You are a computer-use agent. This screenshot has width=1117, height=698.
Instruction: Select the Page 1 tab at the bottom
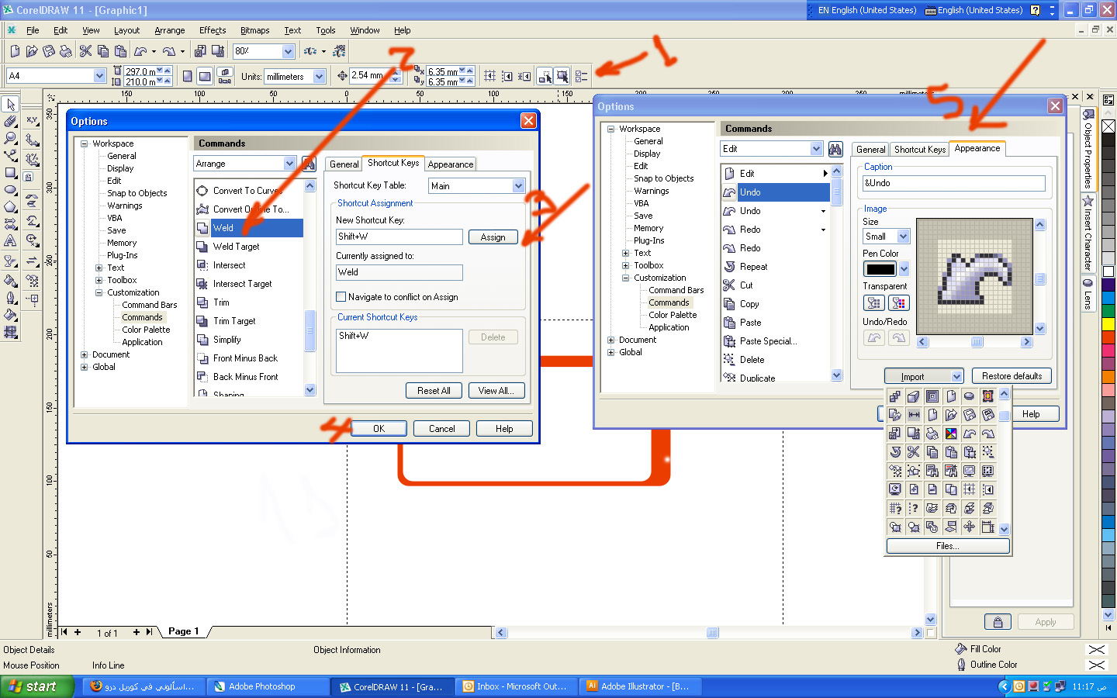pos(184,631)
